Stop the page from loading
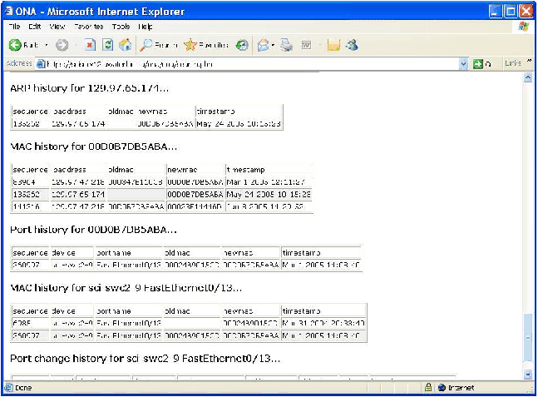 coord(91,45)
